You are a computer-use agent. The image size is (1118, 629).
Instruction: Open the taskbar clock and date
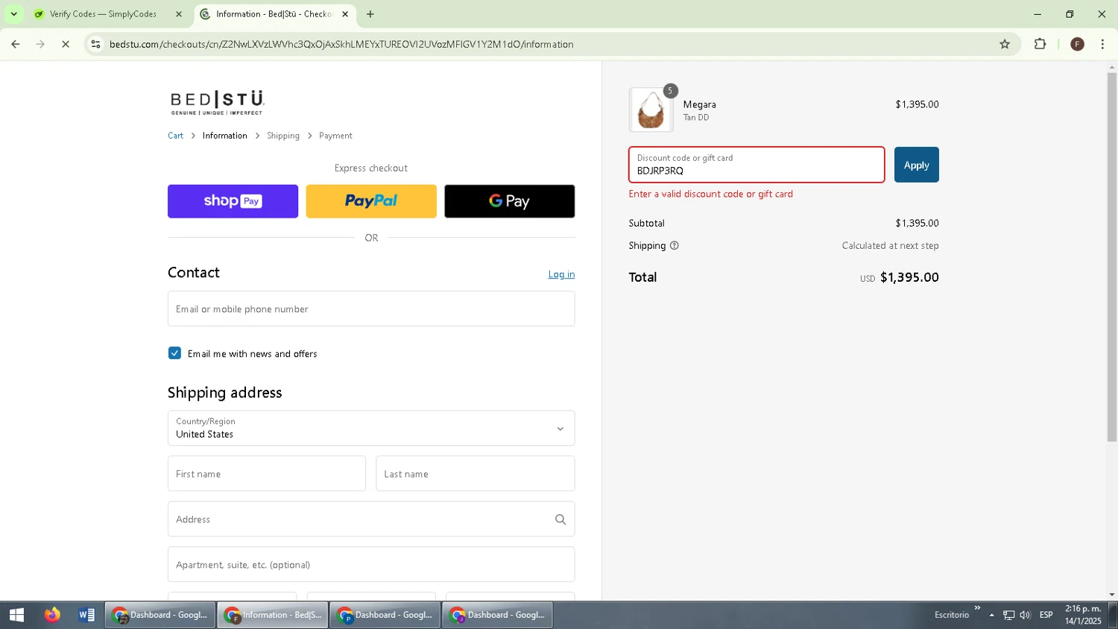[x=1083, y=615]
